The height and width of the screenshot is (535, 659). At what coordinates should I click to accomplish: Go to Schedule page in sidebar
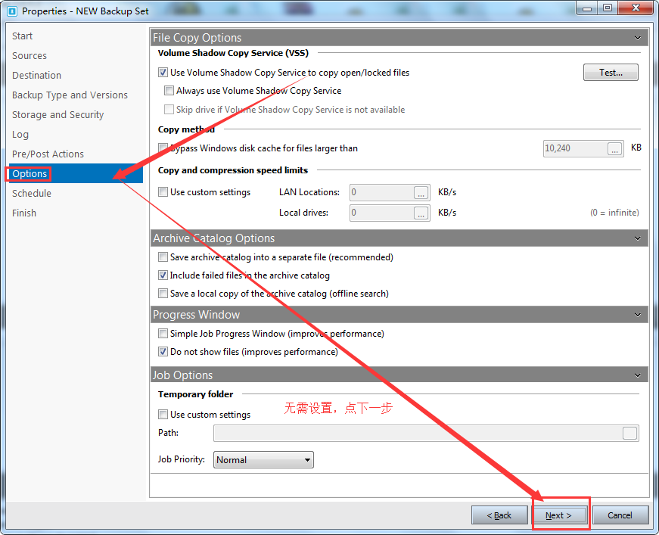[x=32, y=194]
